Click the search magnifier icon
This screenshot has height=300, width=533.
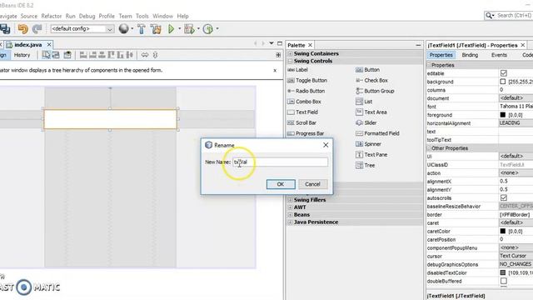(490, 16)
